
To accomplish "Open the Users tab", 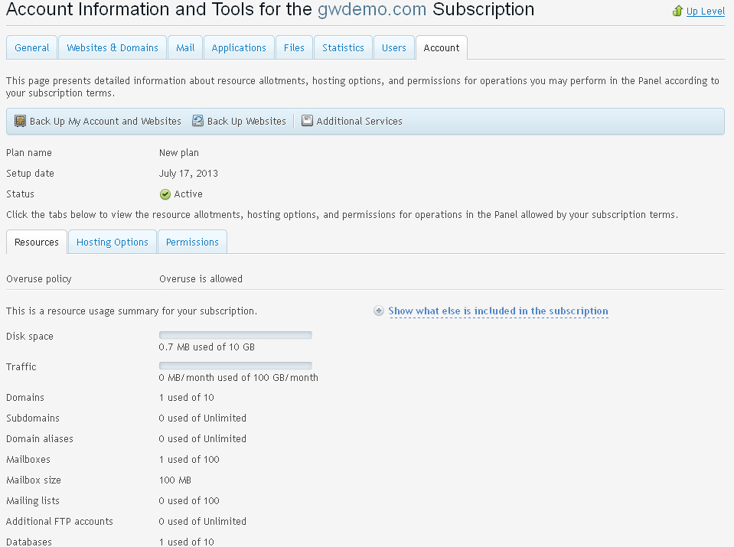I will coord(394,47).
